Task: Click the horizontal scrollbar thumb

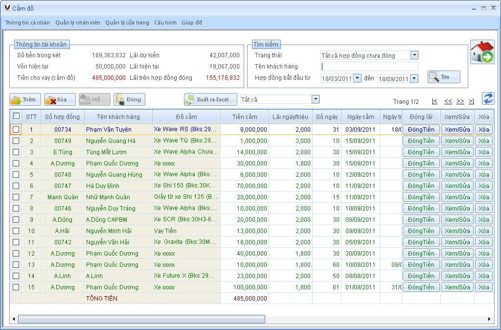Action: (141, 318)
